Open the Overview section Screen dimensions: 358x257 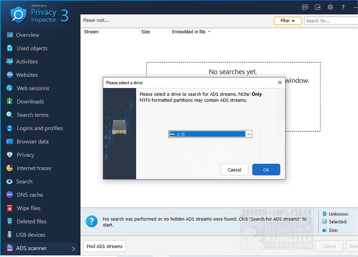coord(28,35)
